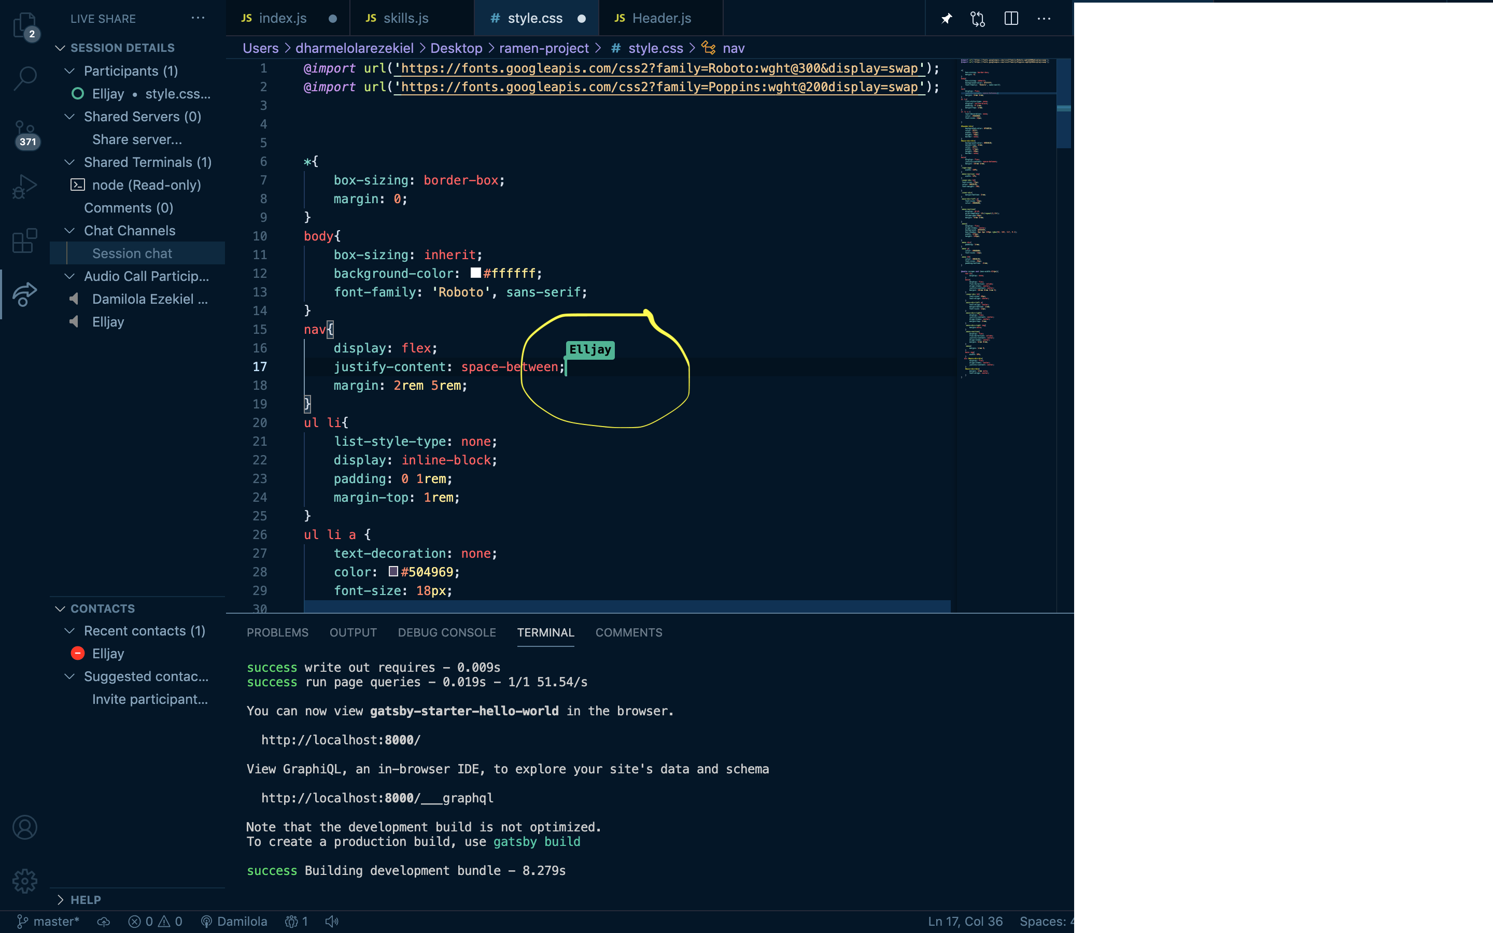Open the Session chat channel
This screenshot has height=933, width=1493.
[x=132, y=253]
